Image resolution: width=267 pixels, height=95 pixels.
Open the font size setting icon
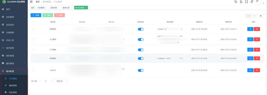[x=252, y=2]
